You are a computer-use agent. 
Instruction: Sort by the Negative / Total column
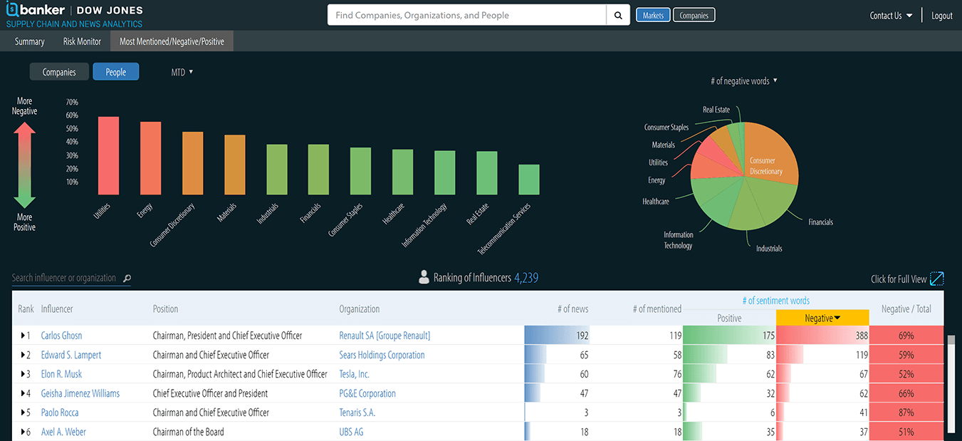pos(906,309)
